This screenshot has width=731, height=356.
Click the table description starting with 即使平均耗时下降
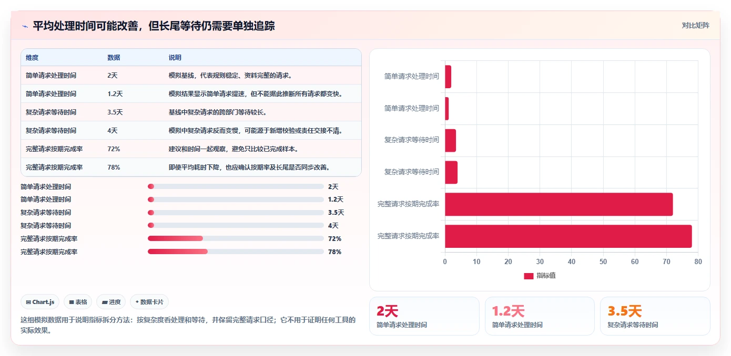pos(249,167)
